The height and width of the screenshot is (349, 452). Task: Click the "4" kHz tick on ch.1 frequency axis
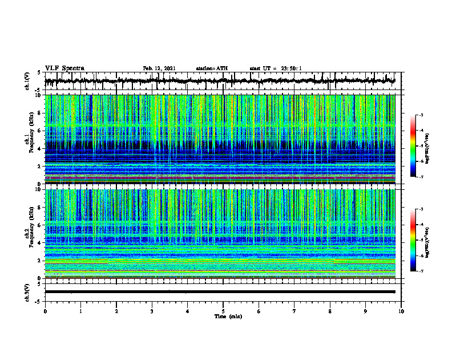click(41, 149)
